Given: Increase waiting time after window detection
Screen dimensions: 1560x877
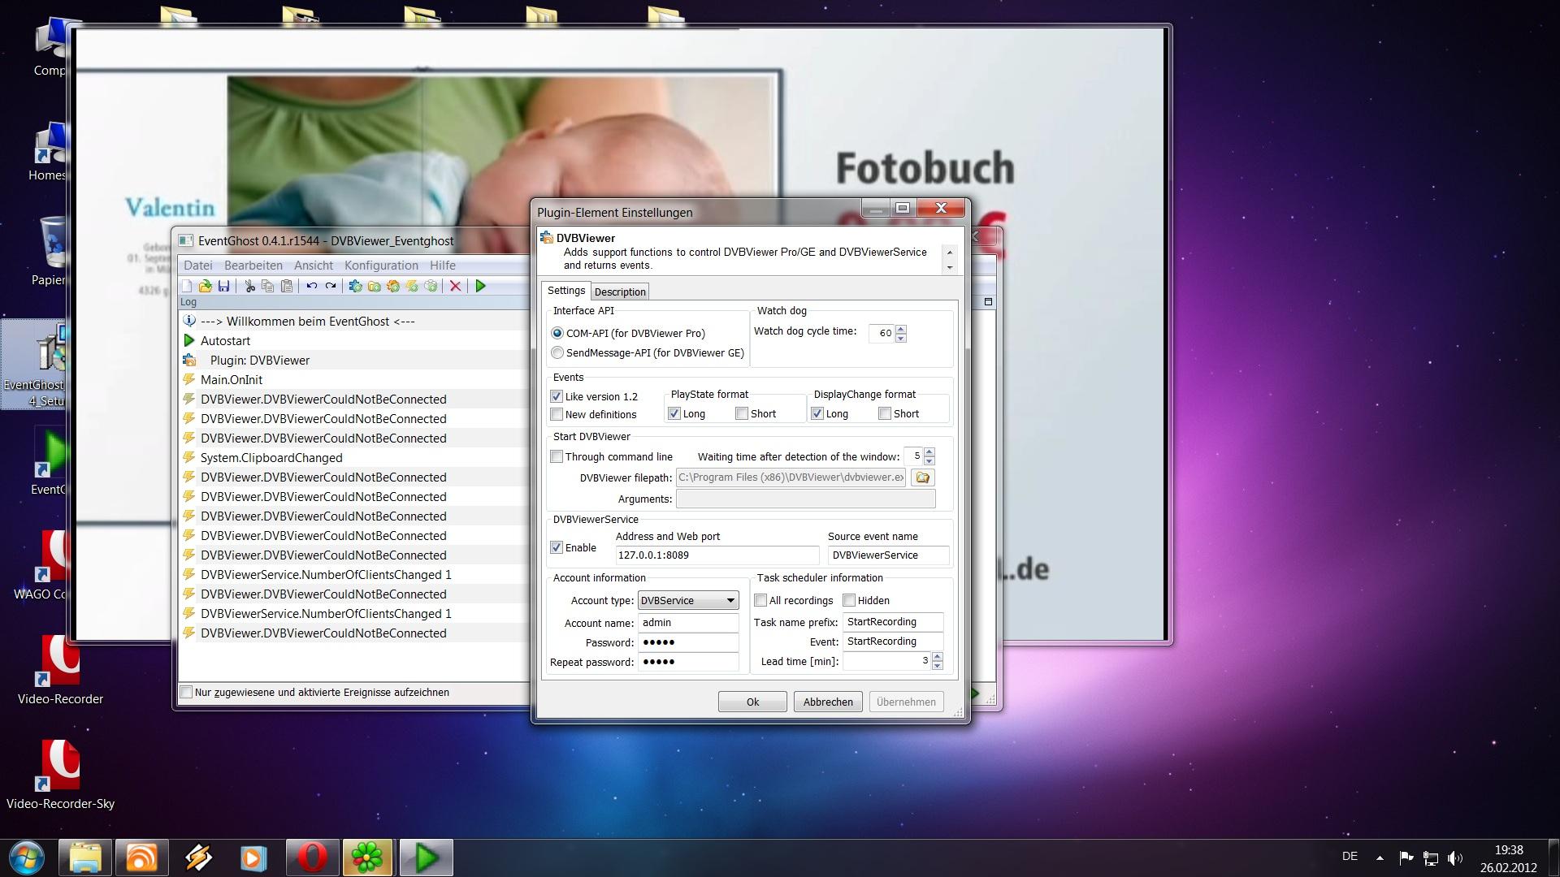Looking at the screenshot, I should (929, 452).
